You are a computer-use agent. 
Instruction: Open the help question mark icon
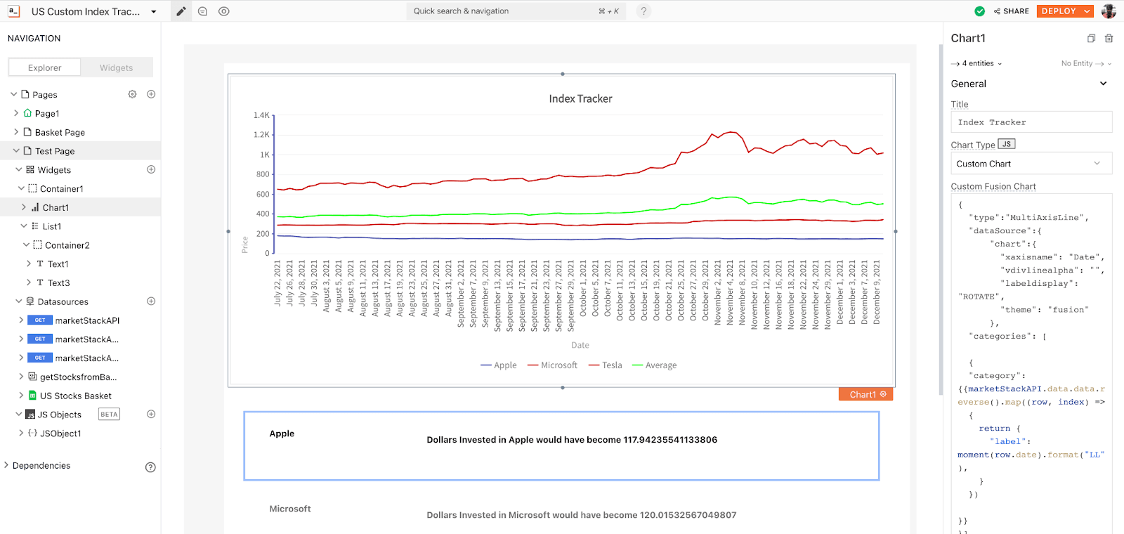pos(643,11)
